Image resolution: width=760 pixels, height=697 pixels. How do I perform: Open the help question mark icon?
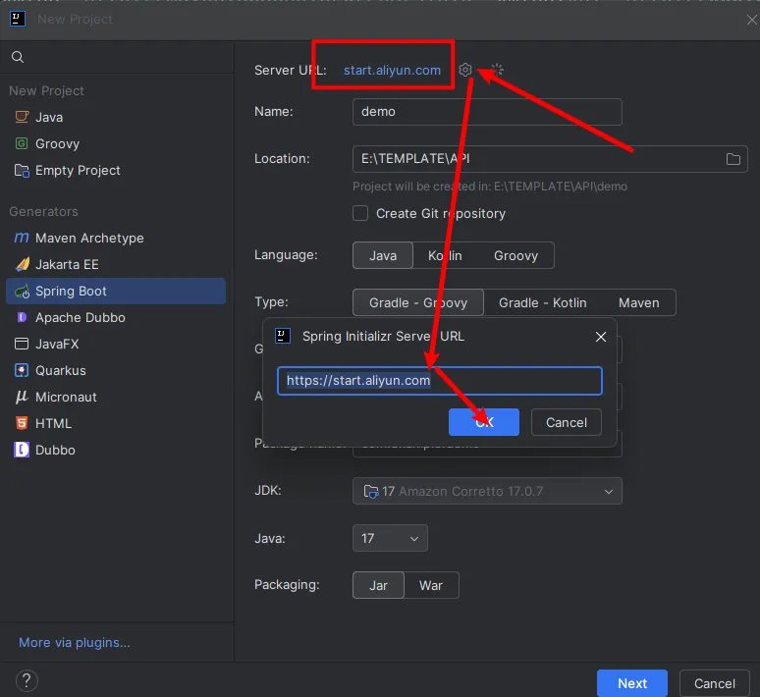[x=27, y=681]
